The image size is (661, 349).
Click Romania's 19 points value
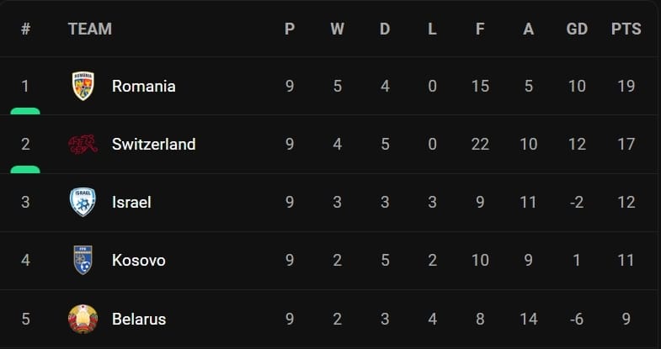pos(626,86)
